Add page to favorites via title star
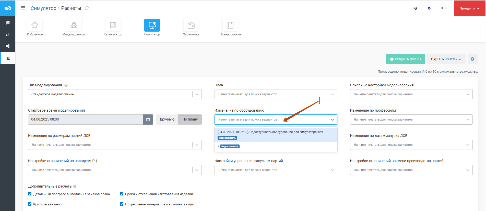The height and width of the screenshot is (211, 486). pos(87,8)
